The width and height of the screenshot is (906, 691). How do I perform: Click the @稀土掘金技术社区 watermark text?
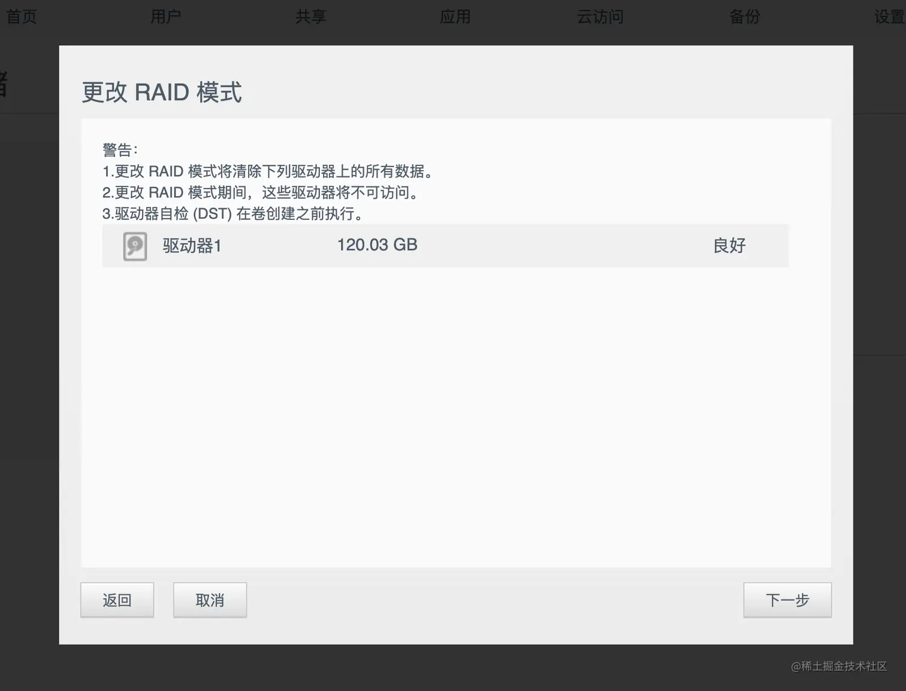[840, 666]
